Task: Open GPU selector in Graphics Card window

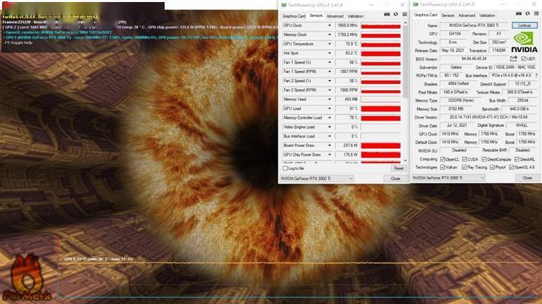Action: 449,178
